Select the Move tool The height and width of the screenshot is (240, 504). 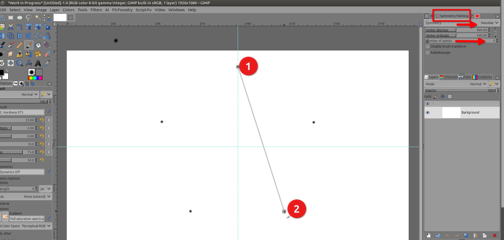11,63
